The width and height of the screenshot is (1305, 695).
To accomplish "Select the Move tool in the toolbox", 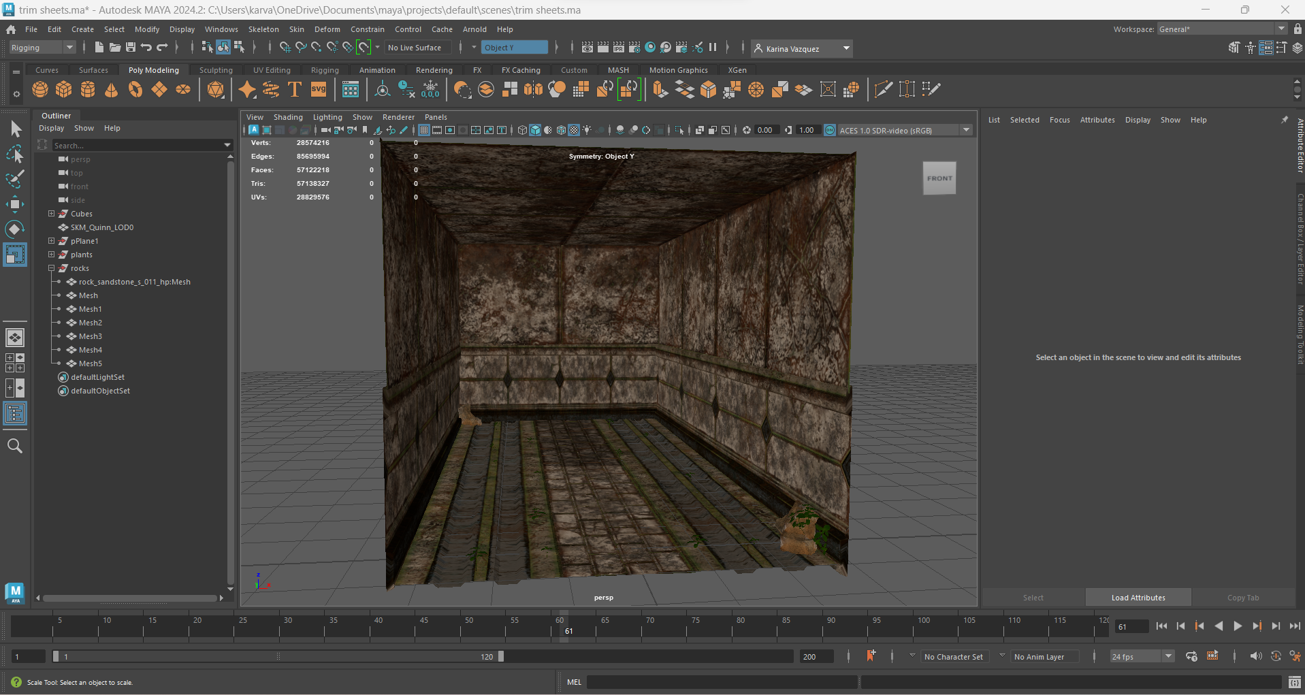I will point(15,204).
